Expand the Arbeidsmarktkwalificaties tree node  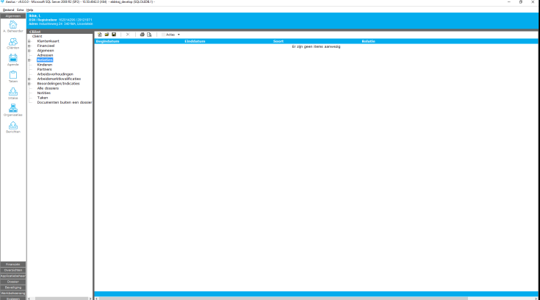(29, 78)
